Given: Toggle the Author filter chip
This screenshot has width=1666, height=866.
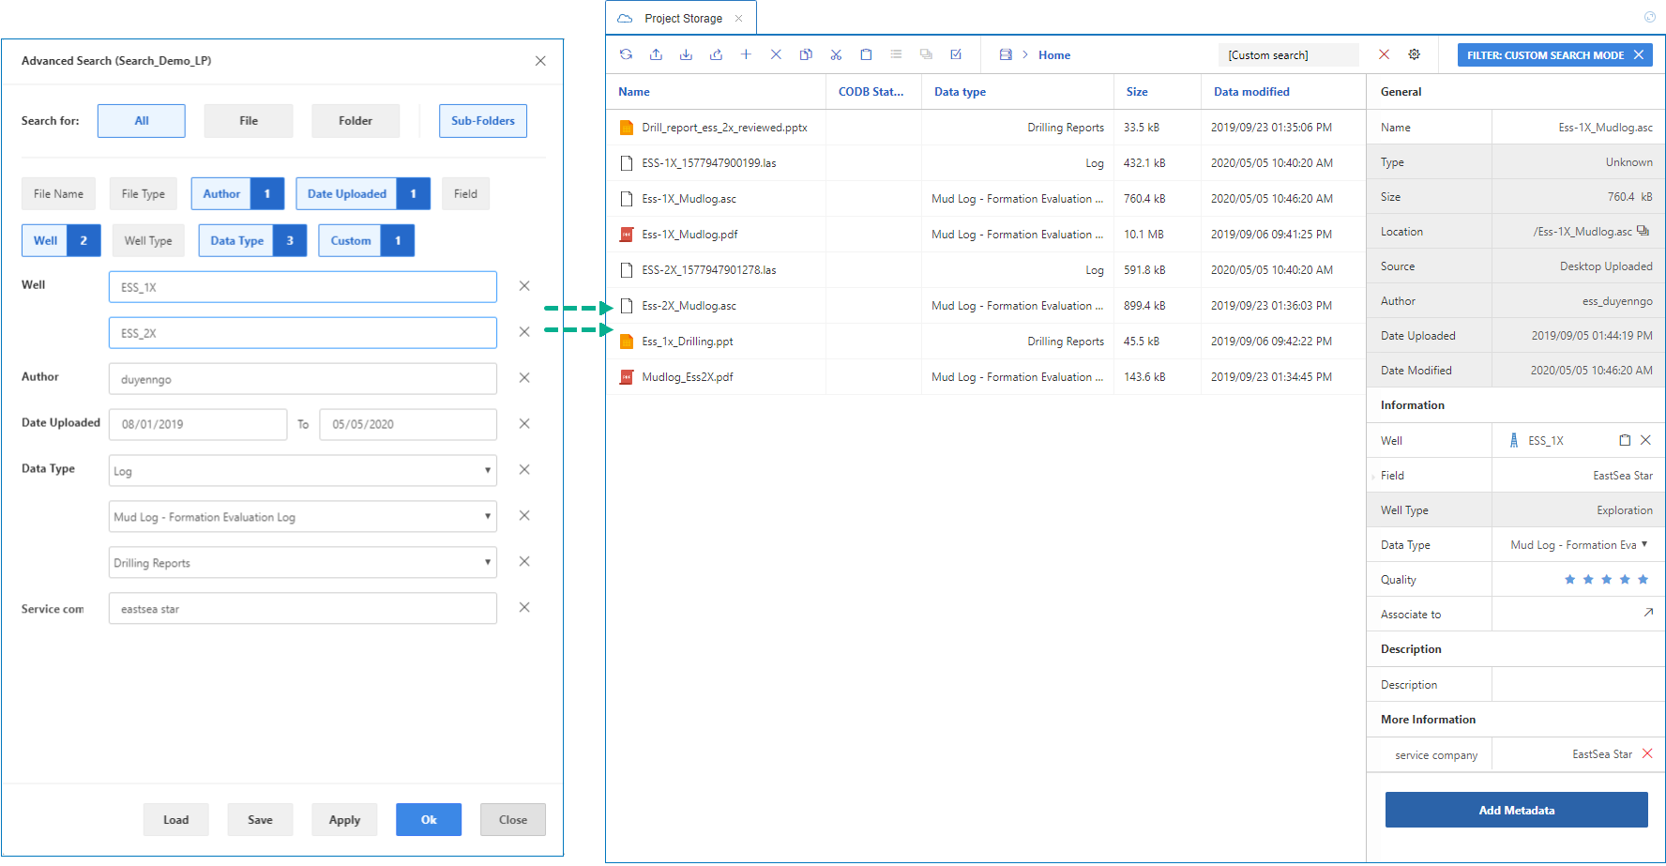Looking at the screenshot, I should [x=237, y=194].
